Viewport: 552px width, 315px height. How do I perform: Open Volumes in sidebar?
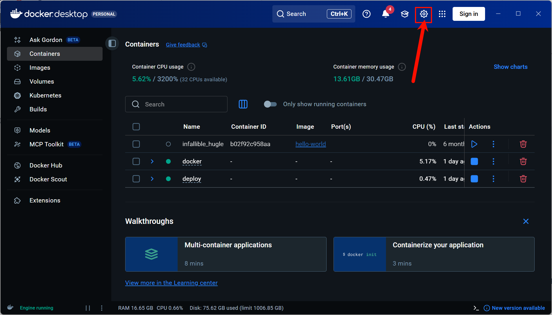coord(55,82)
